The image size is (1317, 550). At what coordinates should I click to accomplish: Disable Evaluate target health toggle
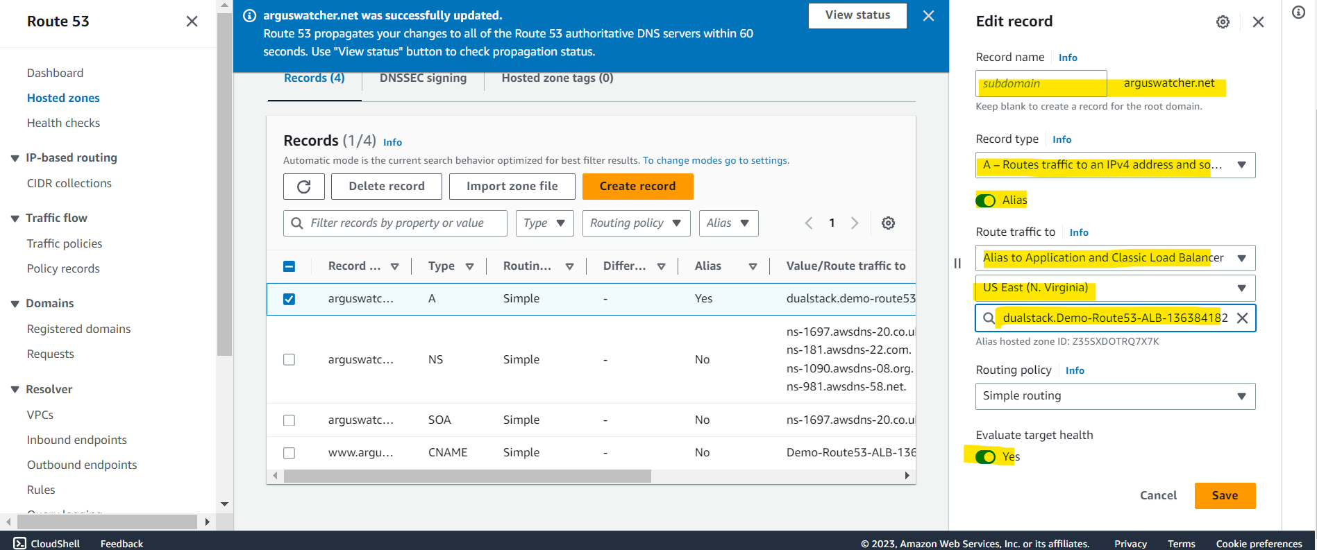tap(986, 457)
